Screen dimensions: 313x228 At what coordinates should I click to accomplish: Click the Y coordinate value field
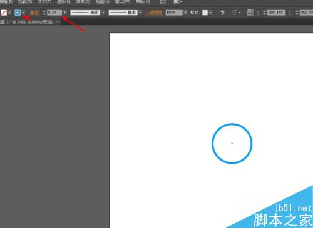coord(306,12)
